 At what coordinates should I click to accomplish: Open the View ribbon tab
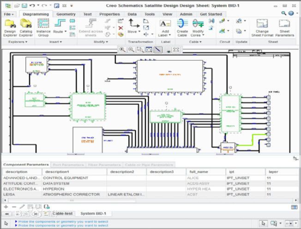coord(167,14)
